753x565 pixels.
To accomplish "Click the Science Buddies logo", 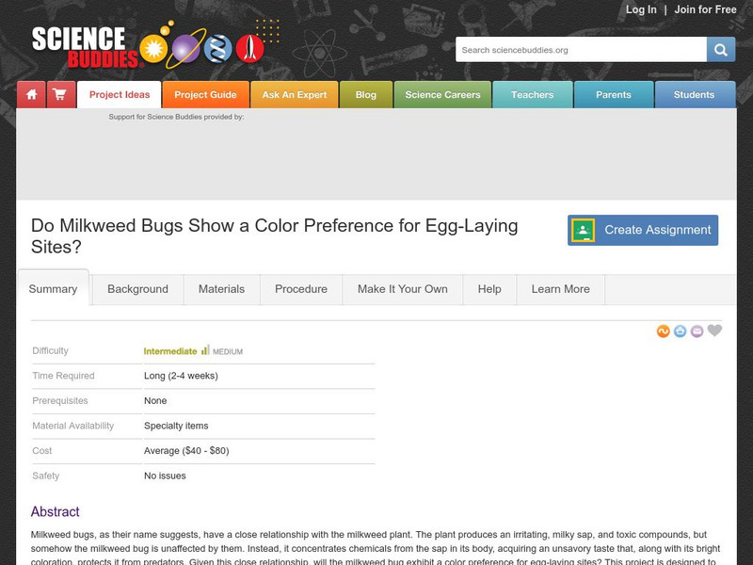I will (80, 45).
